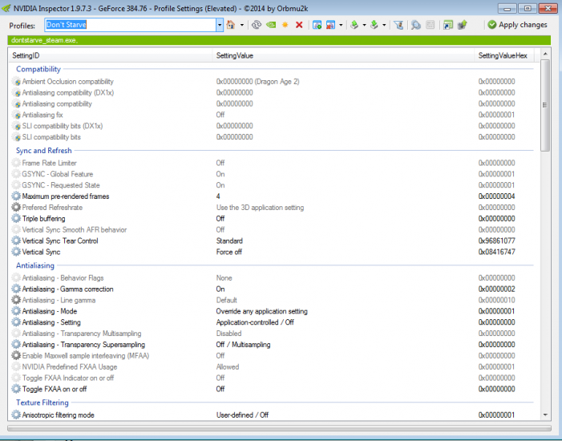
Task: Click the gear icon beside Vertical Sync
Action: pos(16,252)
